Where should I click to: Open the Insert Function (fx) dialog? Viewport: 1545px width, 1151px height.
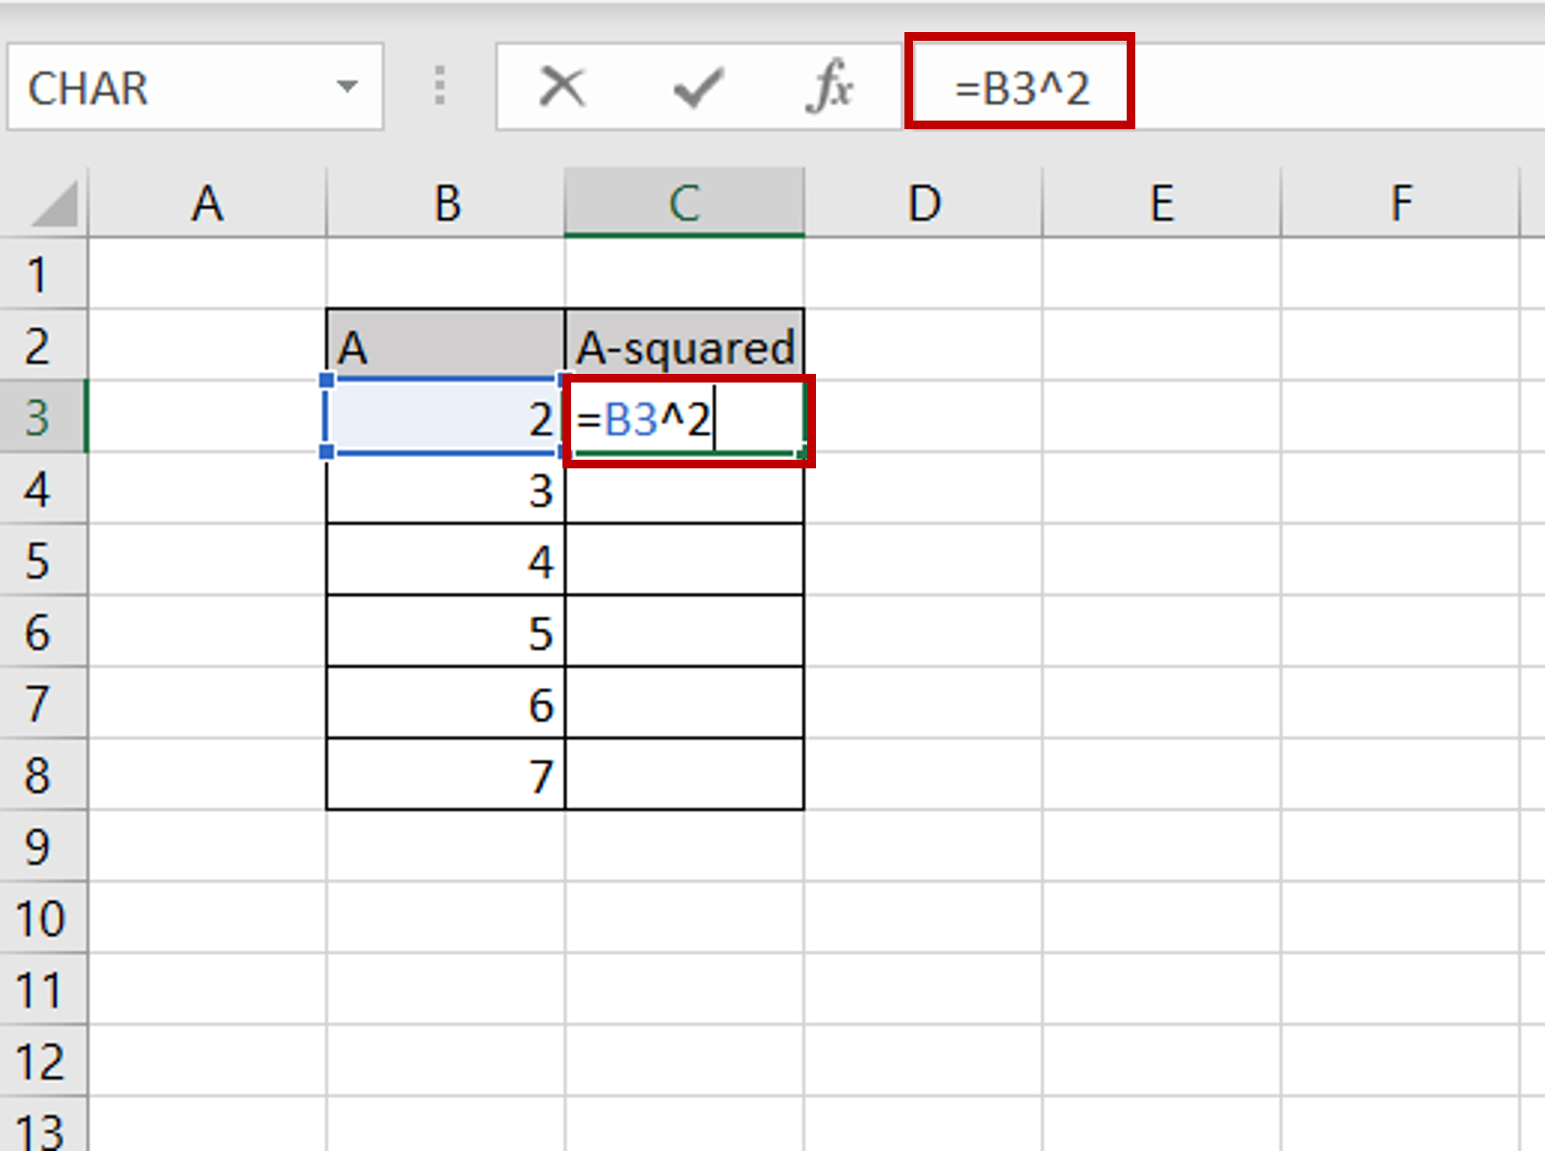pos(829,86)
